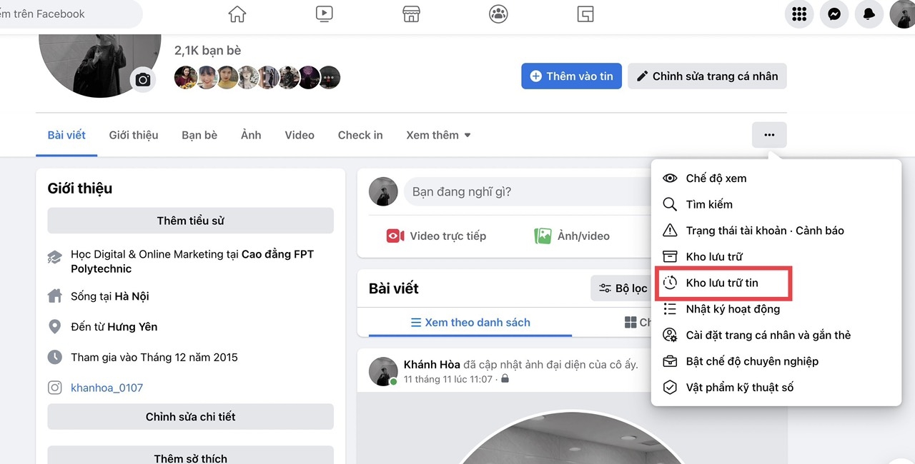The height and width of the screenshot is (464, 915).
Task: Open the notifications bell
Action: point(869,14)
